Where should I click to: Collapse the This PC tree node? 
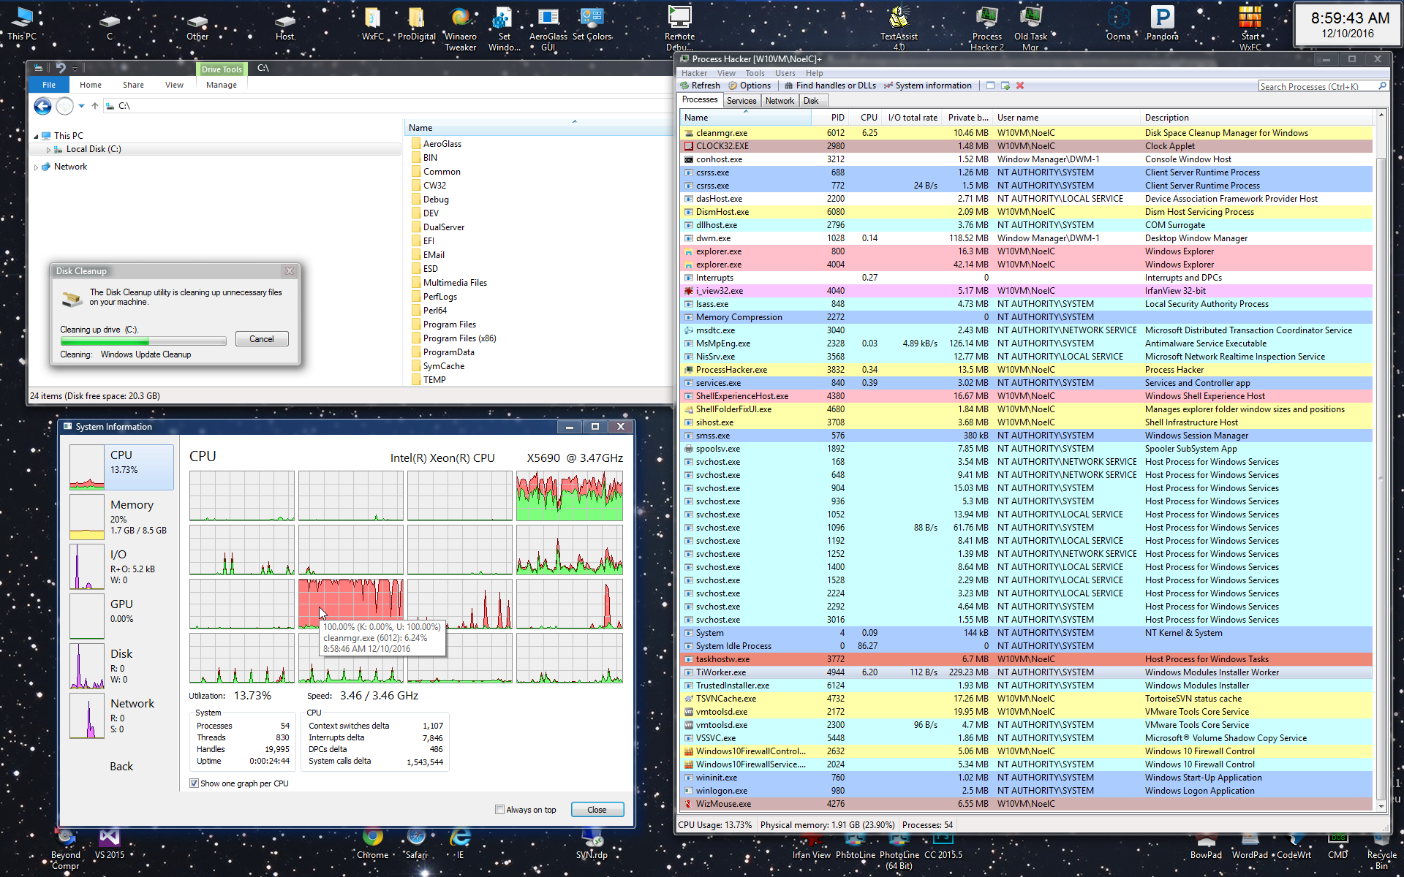click(36, 137)
